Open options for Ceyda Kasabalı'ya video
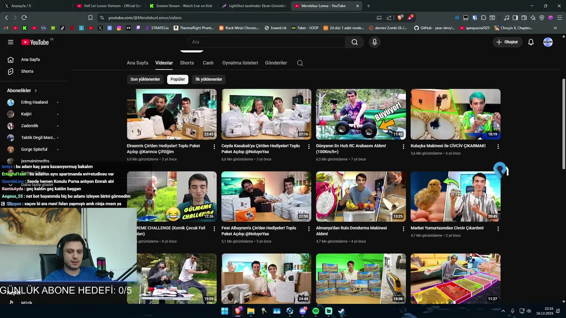Viewport: 566px width, 318px height. point(309,147)
